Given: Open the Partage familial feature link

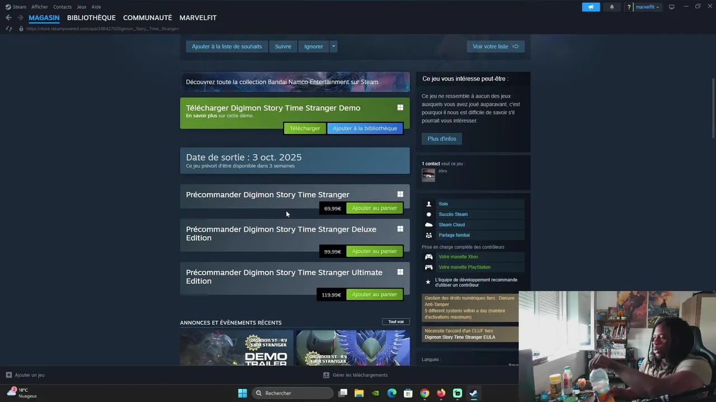Looking at the screenshot, I should [454, 235].
